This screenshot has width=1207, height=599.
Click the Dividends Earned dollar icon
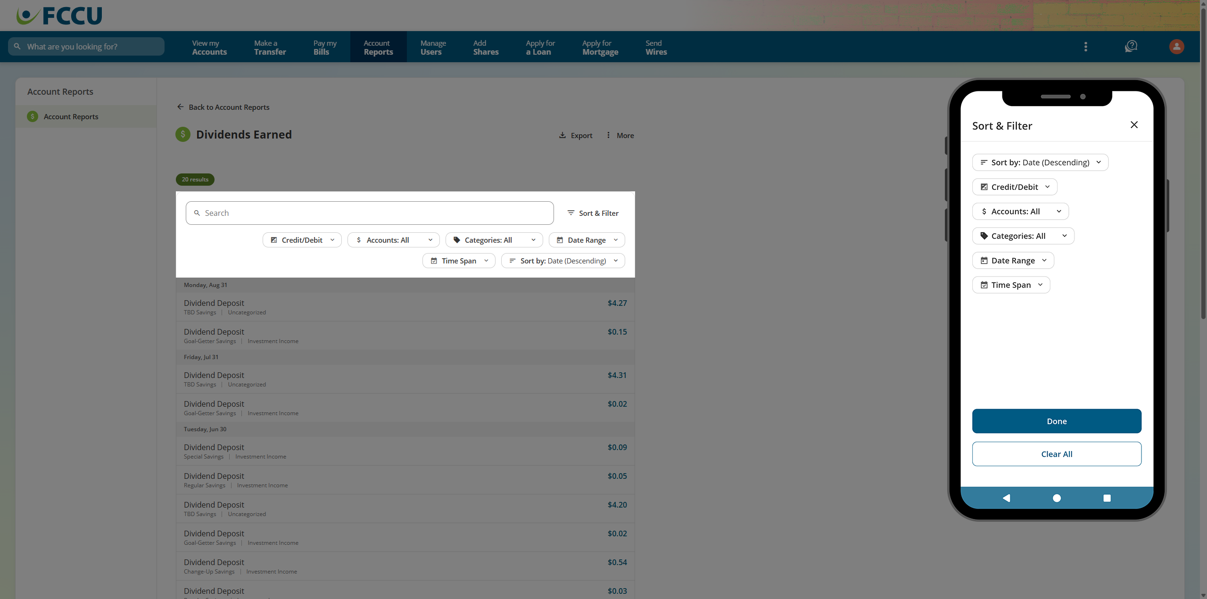click(x=183, y=134)
